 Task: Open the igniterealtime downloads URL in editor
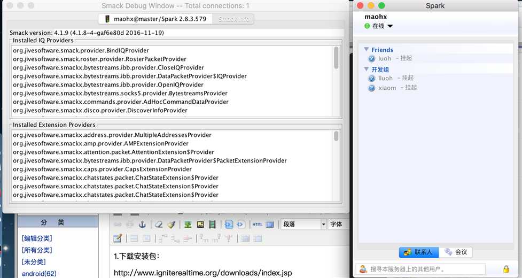202,273
